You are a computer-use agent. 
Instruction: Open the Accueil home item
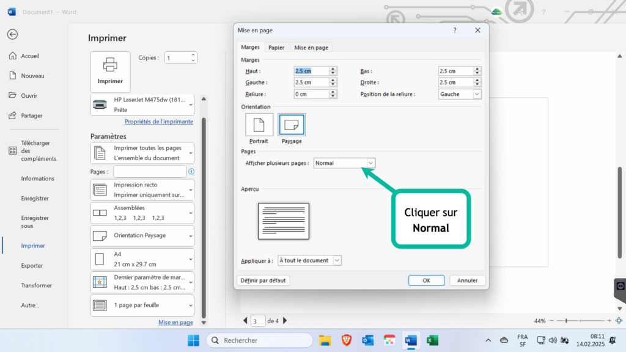click(x=30, y=56)
